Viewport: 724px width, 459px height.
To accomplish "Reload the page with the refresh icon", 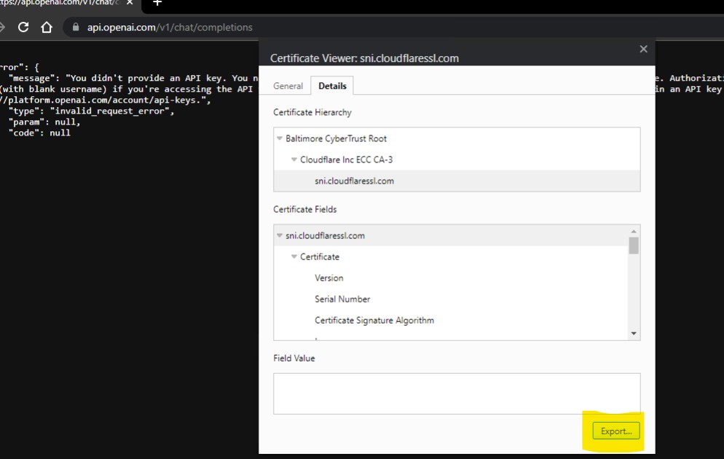I will [23, 27].
